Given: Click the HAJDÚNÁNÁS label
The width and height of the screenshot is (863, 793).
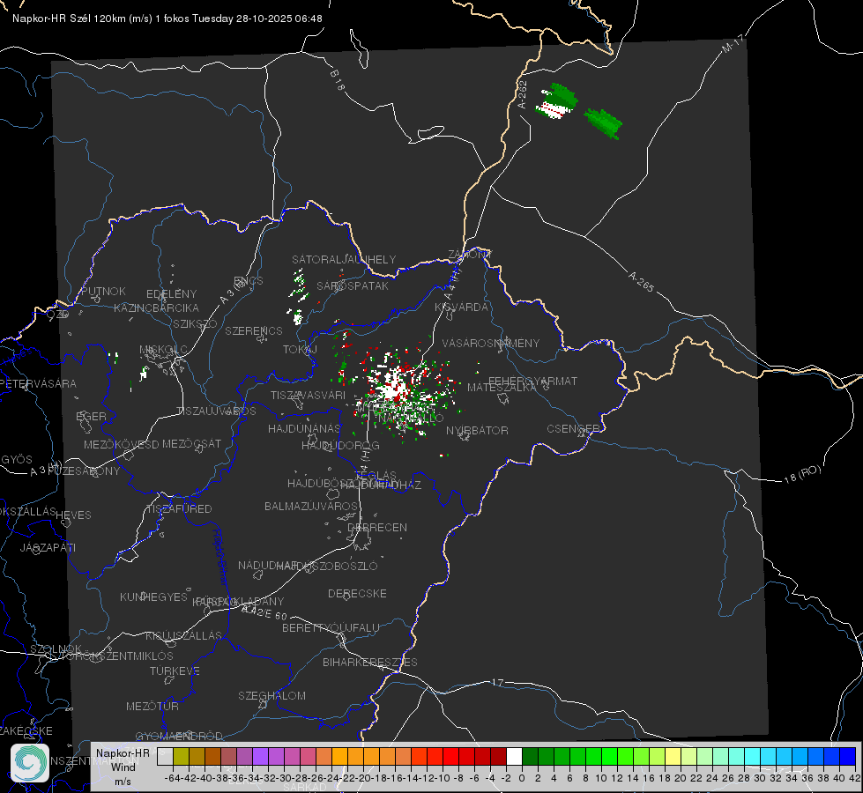Looking at the screenshot, I should tap(304, 428).
